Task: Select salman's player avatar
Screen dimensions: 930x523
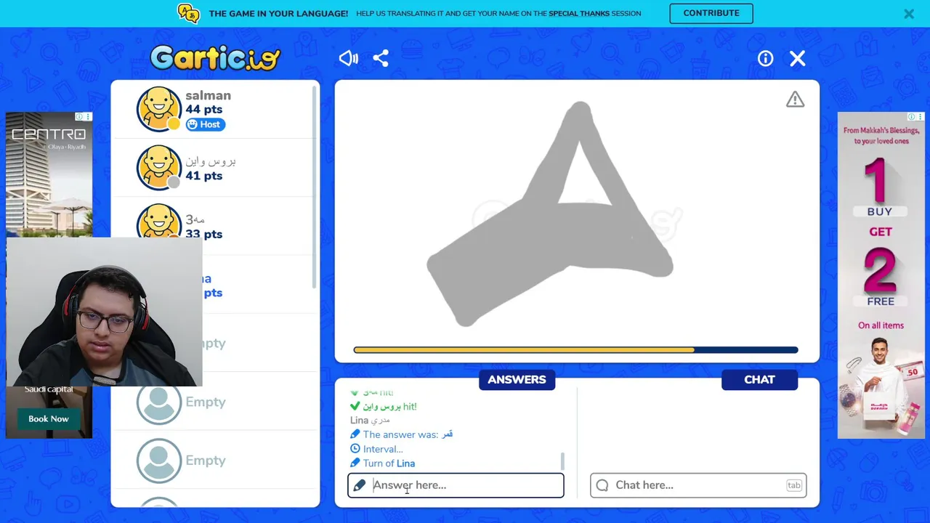Action: pyautogui.click(x=158, y=109)
